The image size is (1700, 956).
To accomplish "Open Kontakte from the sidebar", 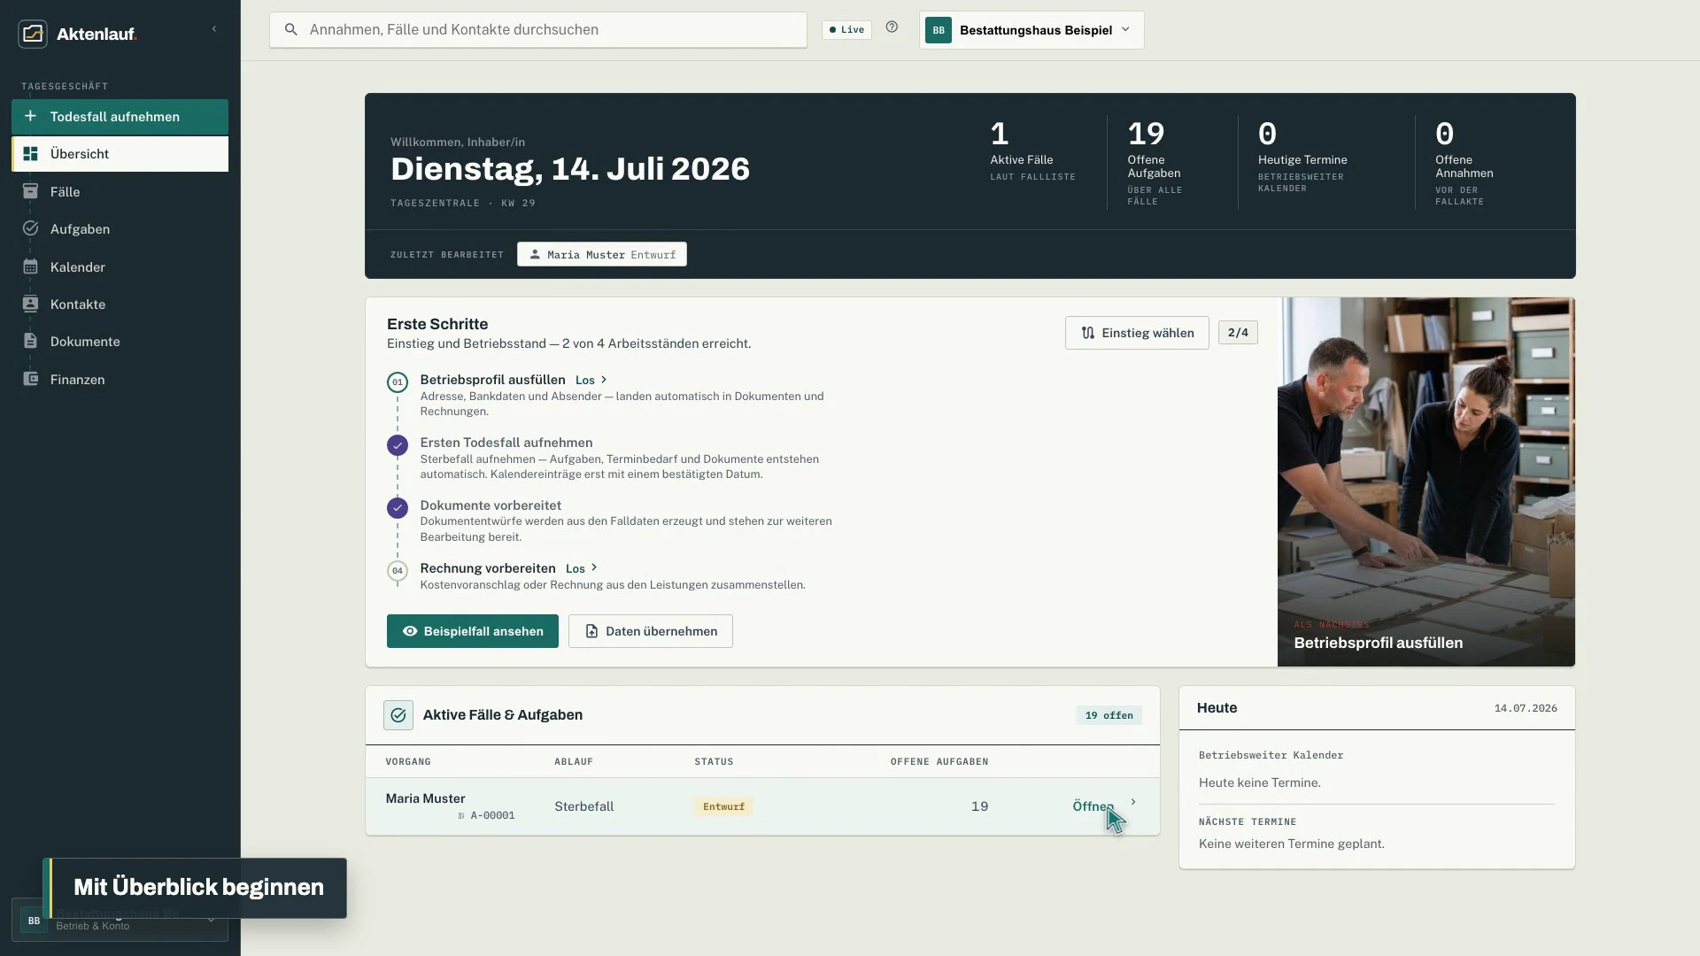I will pos(120,305).
